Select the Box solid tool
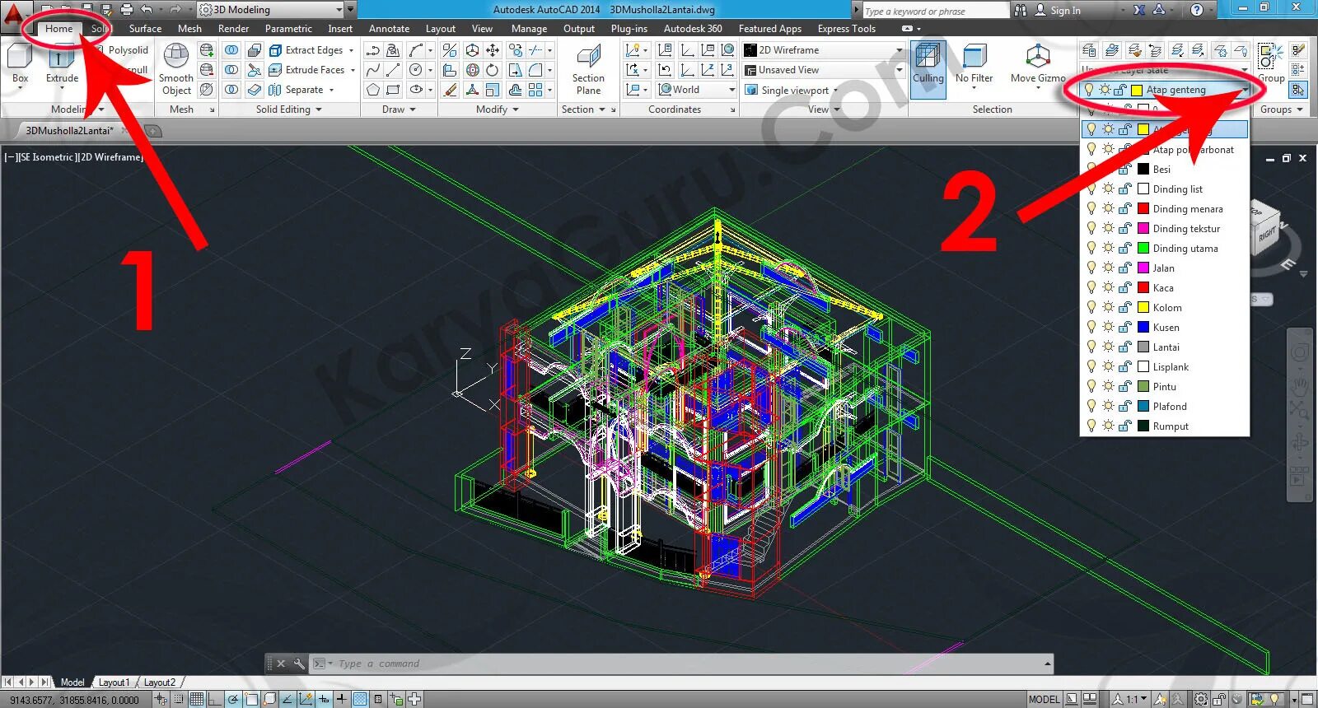The image size is (1318, 708). coord(20,64)
